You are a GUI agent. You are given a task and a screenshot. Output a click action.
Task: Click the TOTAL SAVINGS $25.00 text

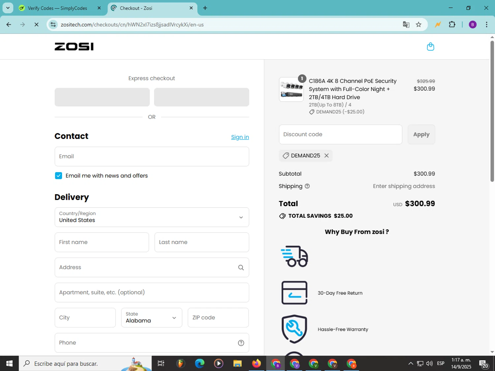click(x=320, y=216)
